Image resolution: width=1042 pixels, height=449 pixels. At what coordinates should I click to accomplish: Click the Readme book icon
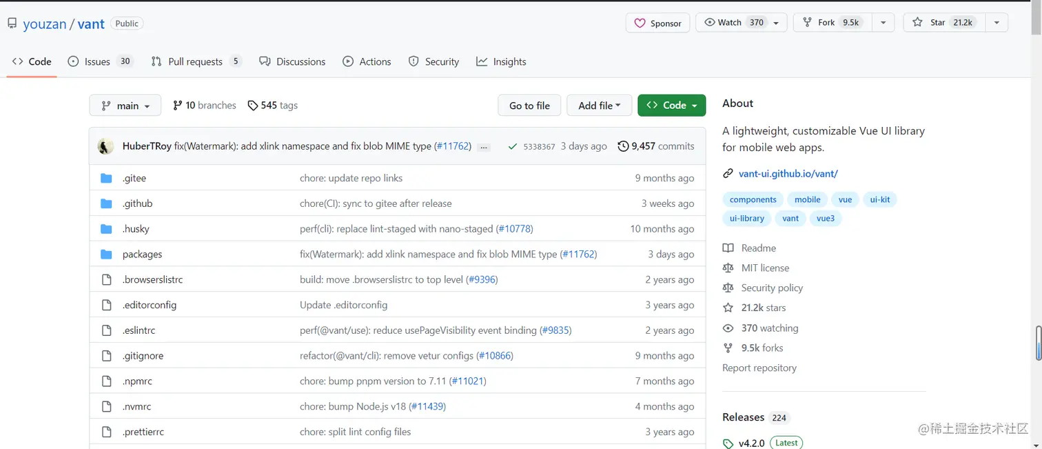tap(728, 248)
